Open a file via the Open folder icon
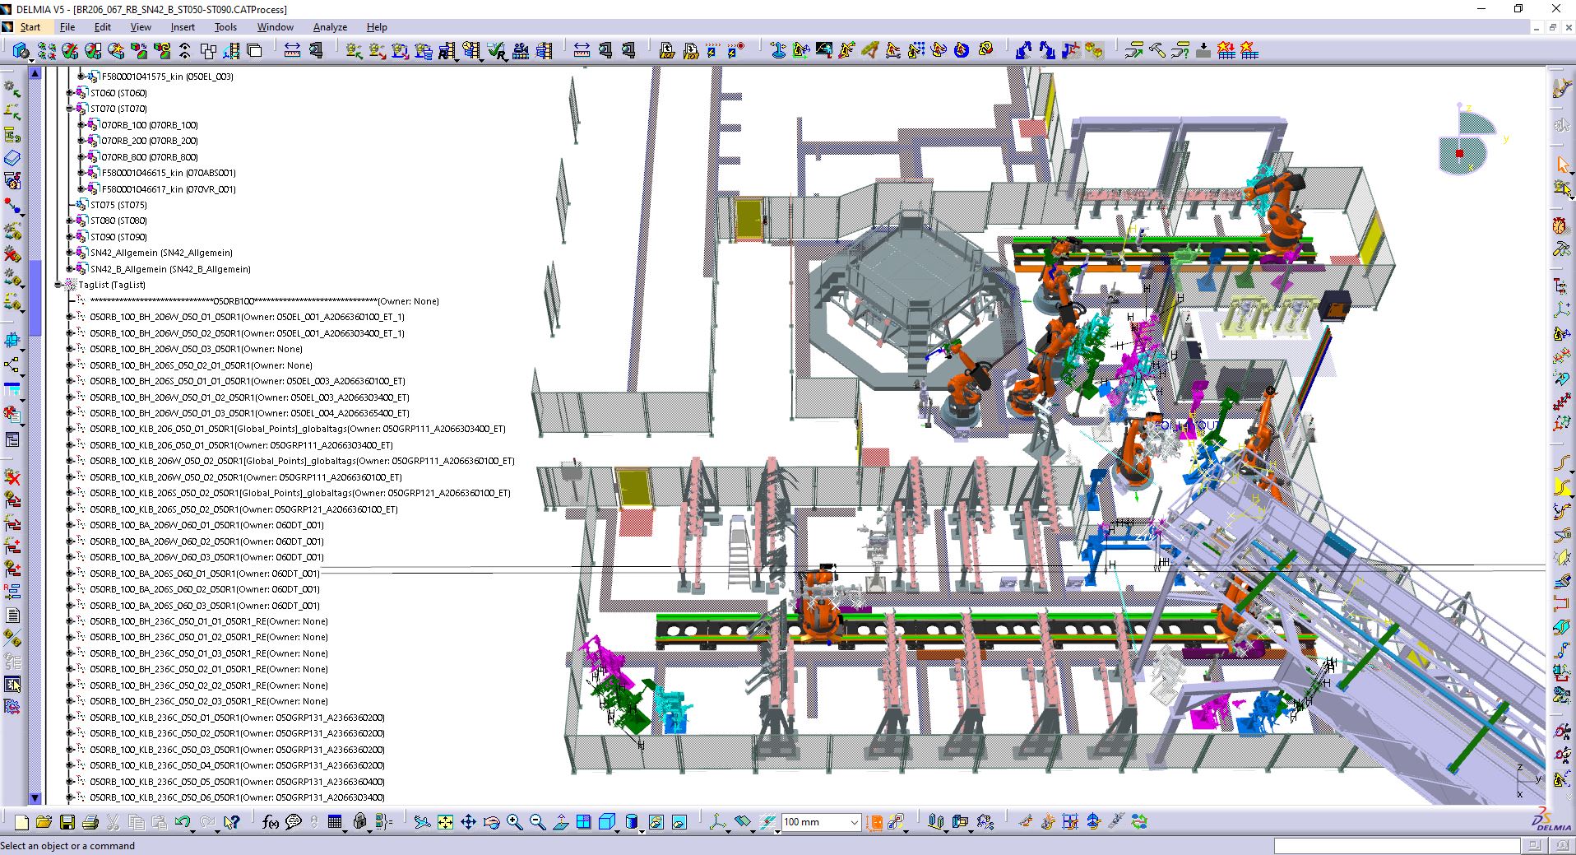Screen dimensions: 1576x855 tap(44, 821)
